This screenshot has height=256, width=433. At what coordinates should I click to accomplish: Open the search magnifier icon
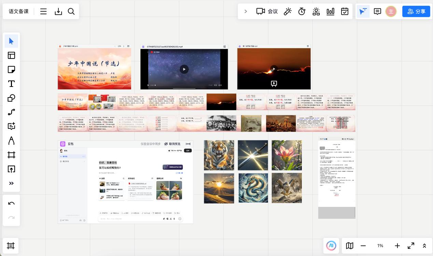(x=71, y=11)
